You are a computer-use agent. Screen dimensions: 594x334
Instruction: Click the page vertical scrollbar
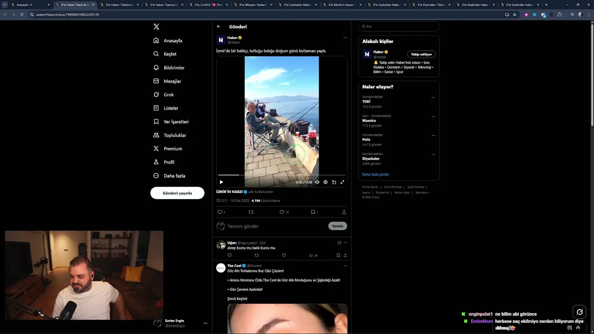pyautogui.click(x=592, y=74)
